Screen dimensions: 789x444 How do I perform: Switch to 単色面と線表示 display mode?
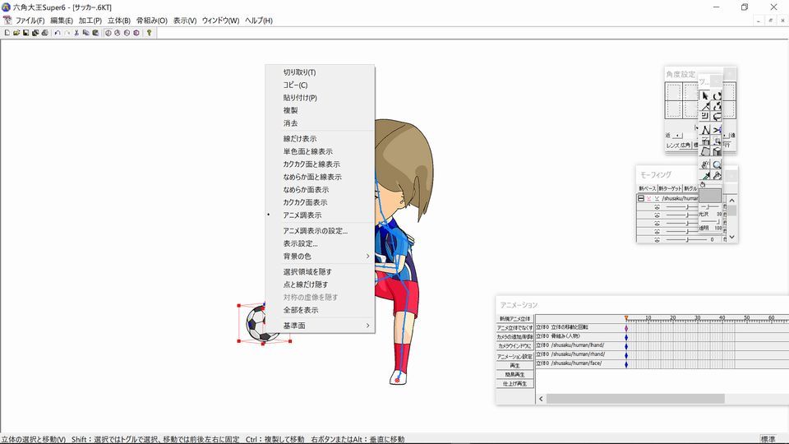[320, 151]
